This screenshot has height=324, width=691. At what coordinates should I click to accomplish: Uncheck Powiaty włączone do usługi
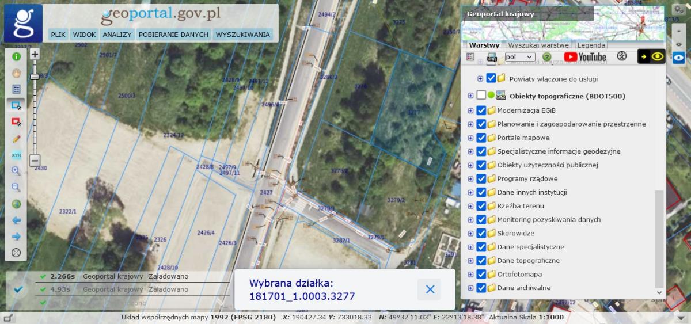pos(491,78)
